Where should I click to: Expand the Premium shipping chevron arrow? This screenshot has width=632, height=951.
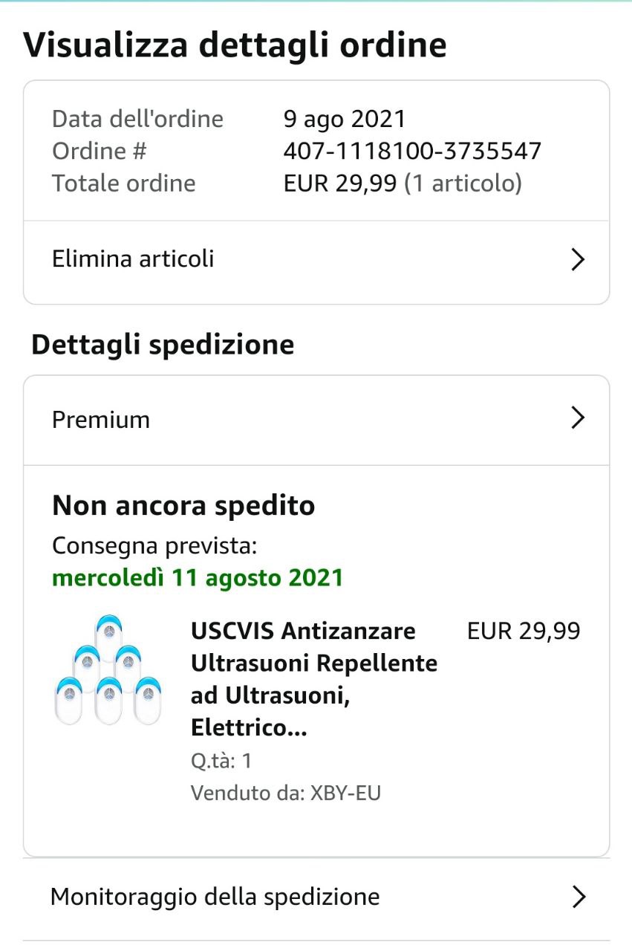pyautogui.click(x=578, y=419)
